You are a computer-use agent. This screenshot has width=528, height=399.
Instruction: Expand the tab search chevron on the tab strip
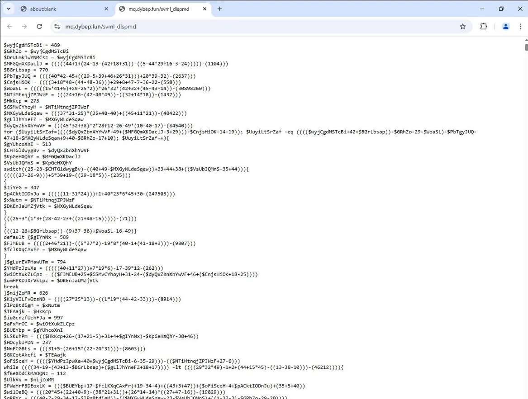8,9
